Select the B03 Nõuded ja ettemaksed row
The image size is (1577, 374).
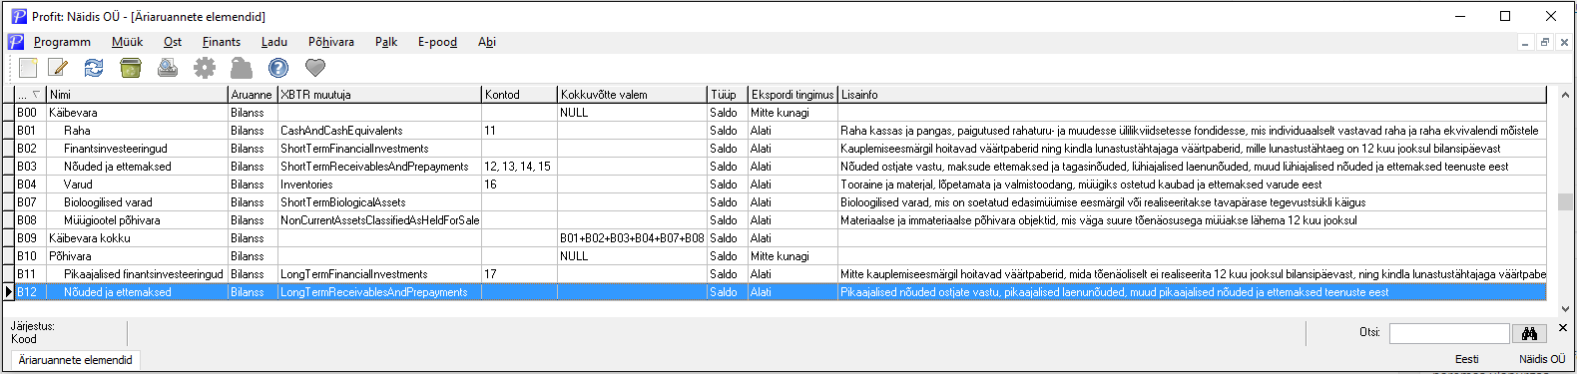coord(781,167)
